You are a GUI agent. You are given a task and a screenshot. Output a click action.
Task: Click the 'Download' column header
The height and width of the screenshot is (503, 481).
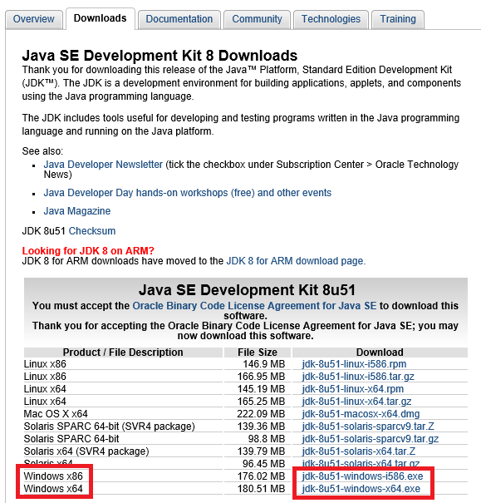pos(380,352)
